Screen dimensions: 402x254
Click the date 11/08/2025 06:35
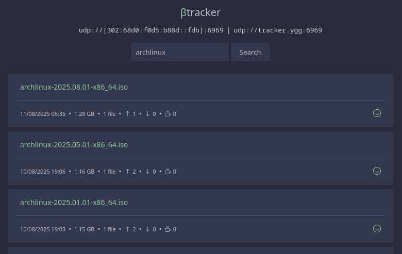pyautogui.click(x=43, y=114)
